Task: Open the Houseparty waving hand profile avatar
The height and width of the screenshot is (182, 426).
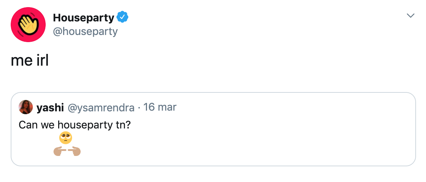Action: pos(28,25)
